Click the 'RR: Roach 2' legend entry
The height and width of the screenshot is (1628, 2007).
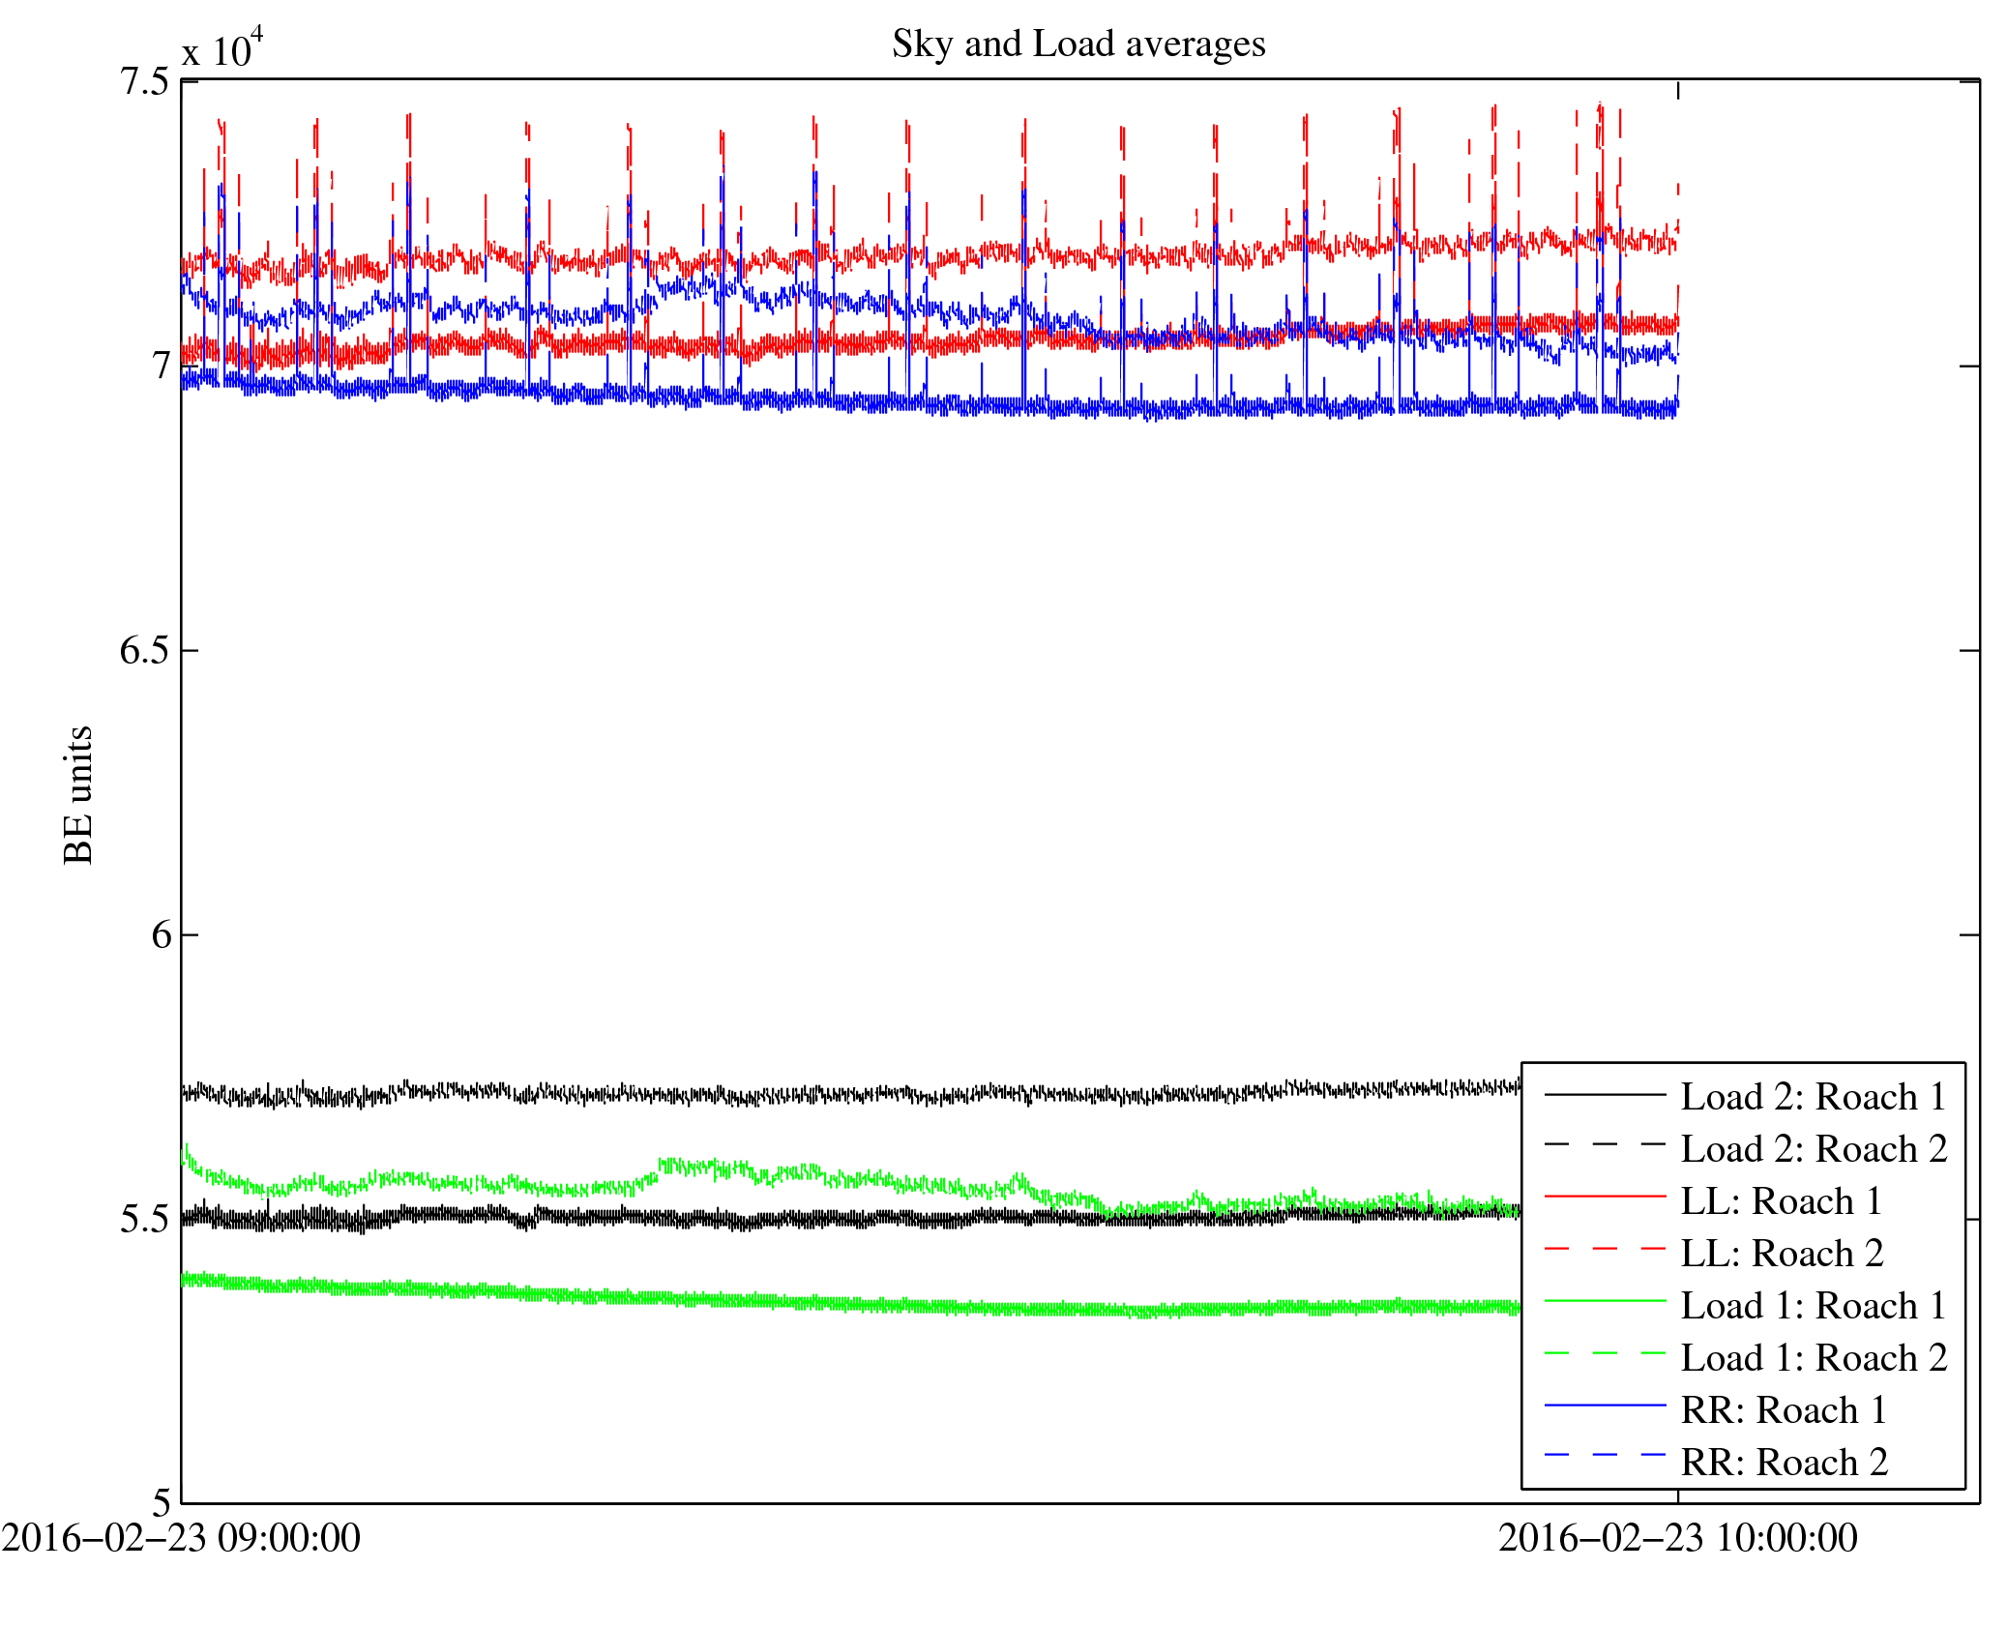click(x=1785, y=1463)
